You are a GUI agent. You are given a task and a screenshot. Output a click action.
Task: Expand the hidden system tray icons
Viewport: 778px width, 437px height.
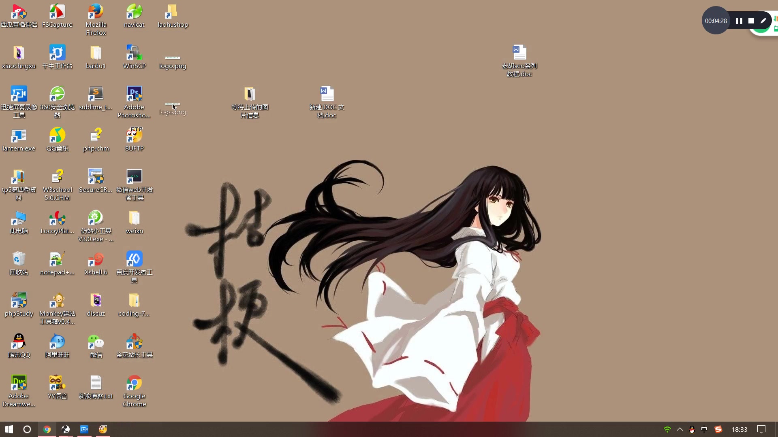pos(680,429)
